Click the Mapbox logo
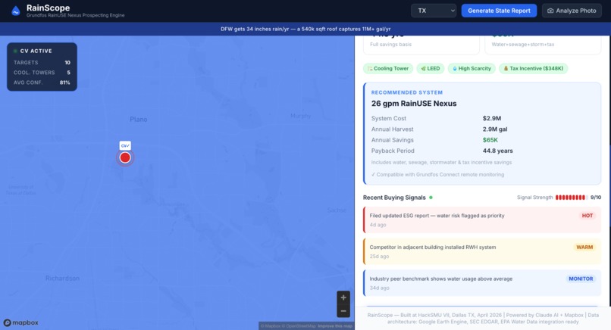The width and height of the screenshot is (611, 330). click(21, 322)
